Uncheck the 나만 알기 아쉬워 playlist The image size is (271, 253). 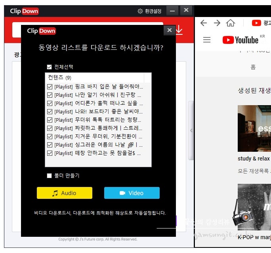tap(50, 95)
